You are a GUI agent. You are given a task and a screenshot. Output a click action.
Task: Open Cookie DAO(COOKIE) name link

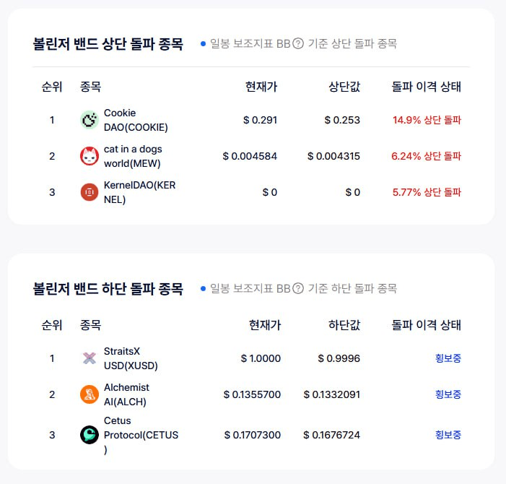(x=136, y=120)
